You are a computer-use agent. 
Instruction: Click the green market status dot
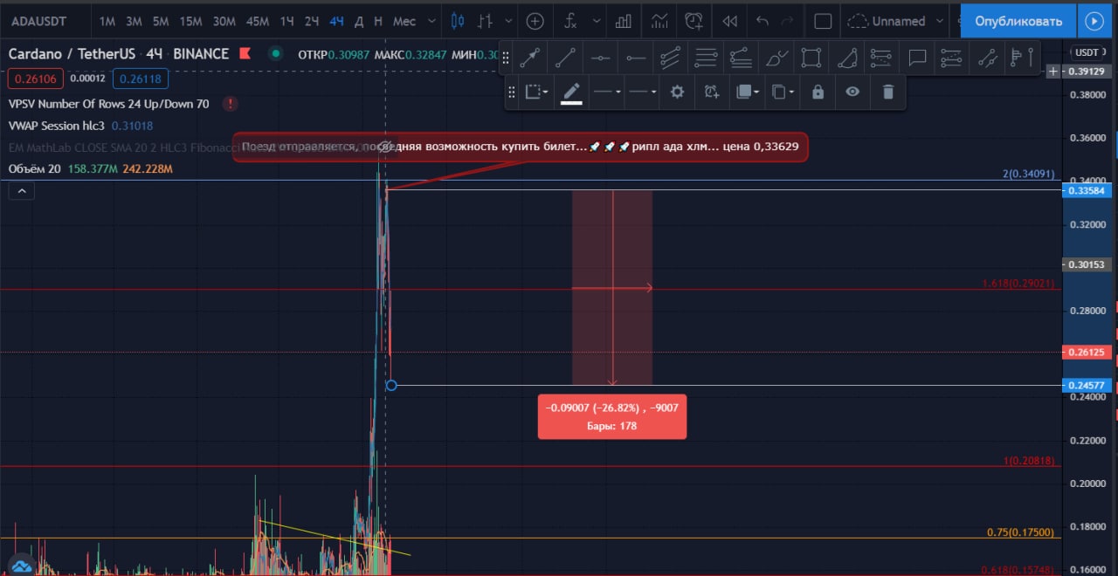276,54
